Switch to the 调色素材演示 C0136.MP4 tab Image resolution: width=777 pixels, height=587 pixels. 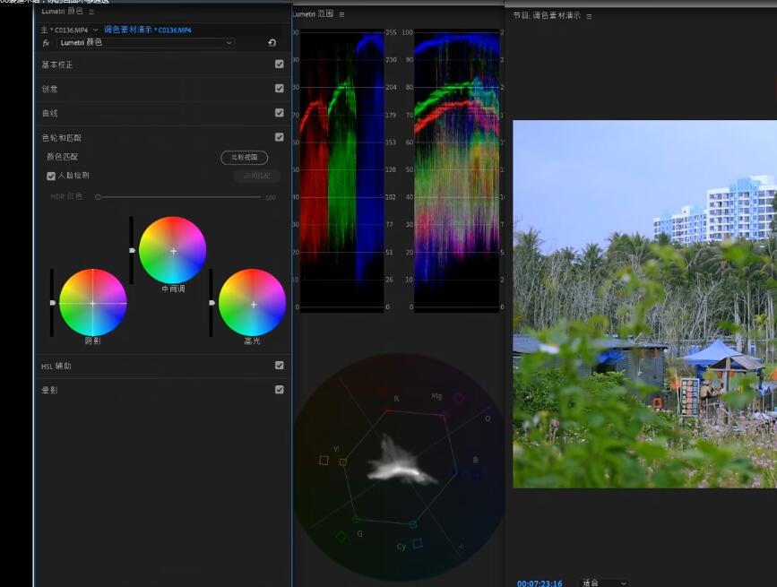click(147, 30)
